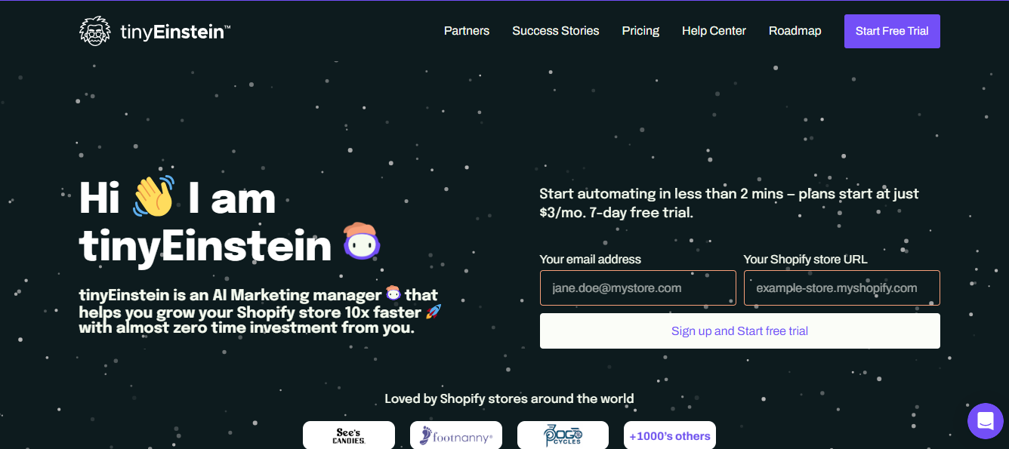The width and height of the screenshot is (1009, 449).
Task: Select the See's Candies logo card
Action: click(x=349, y=435)
